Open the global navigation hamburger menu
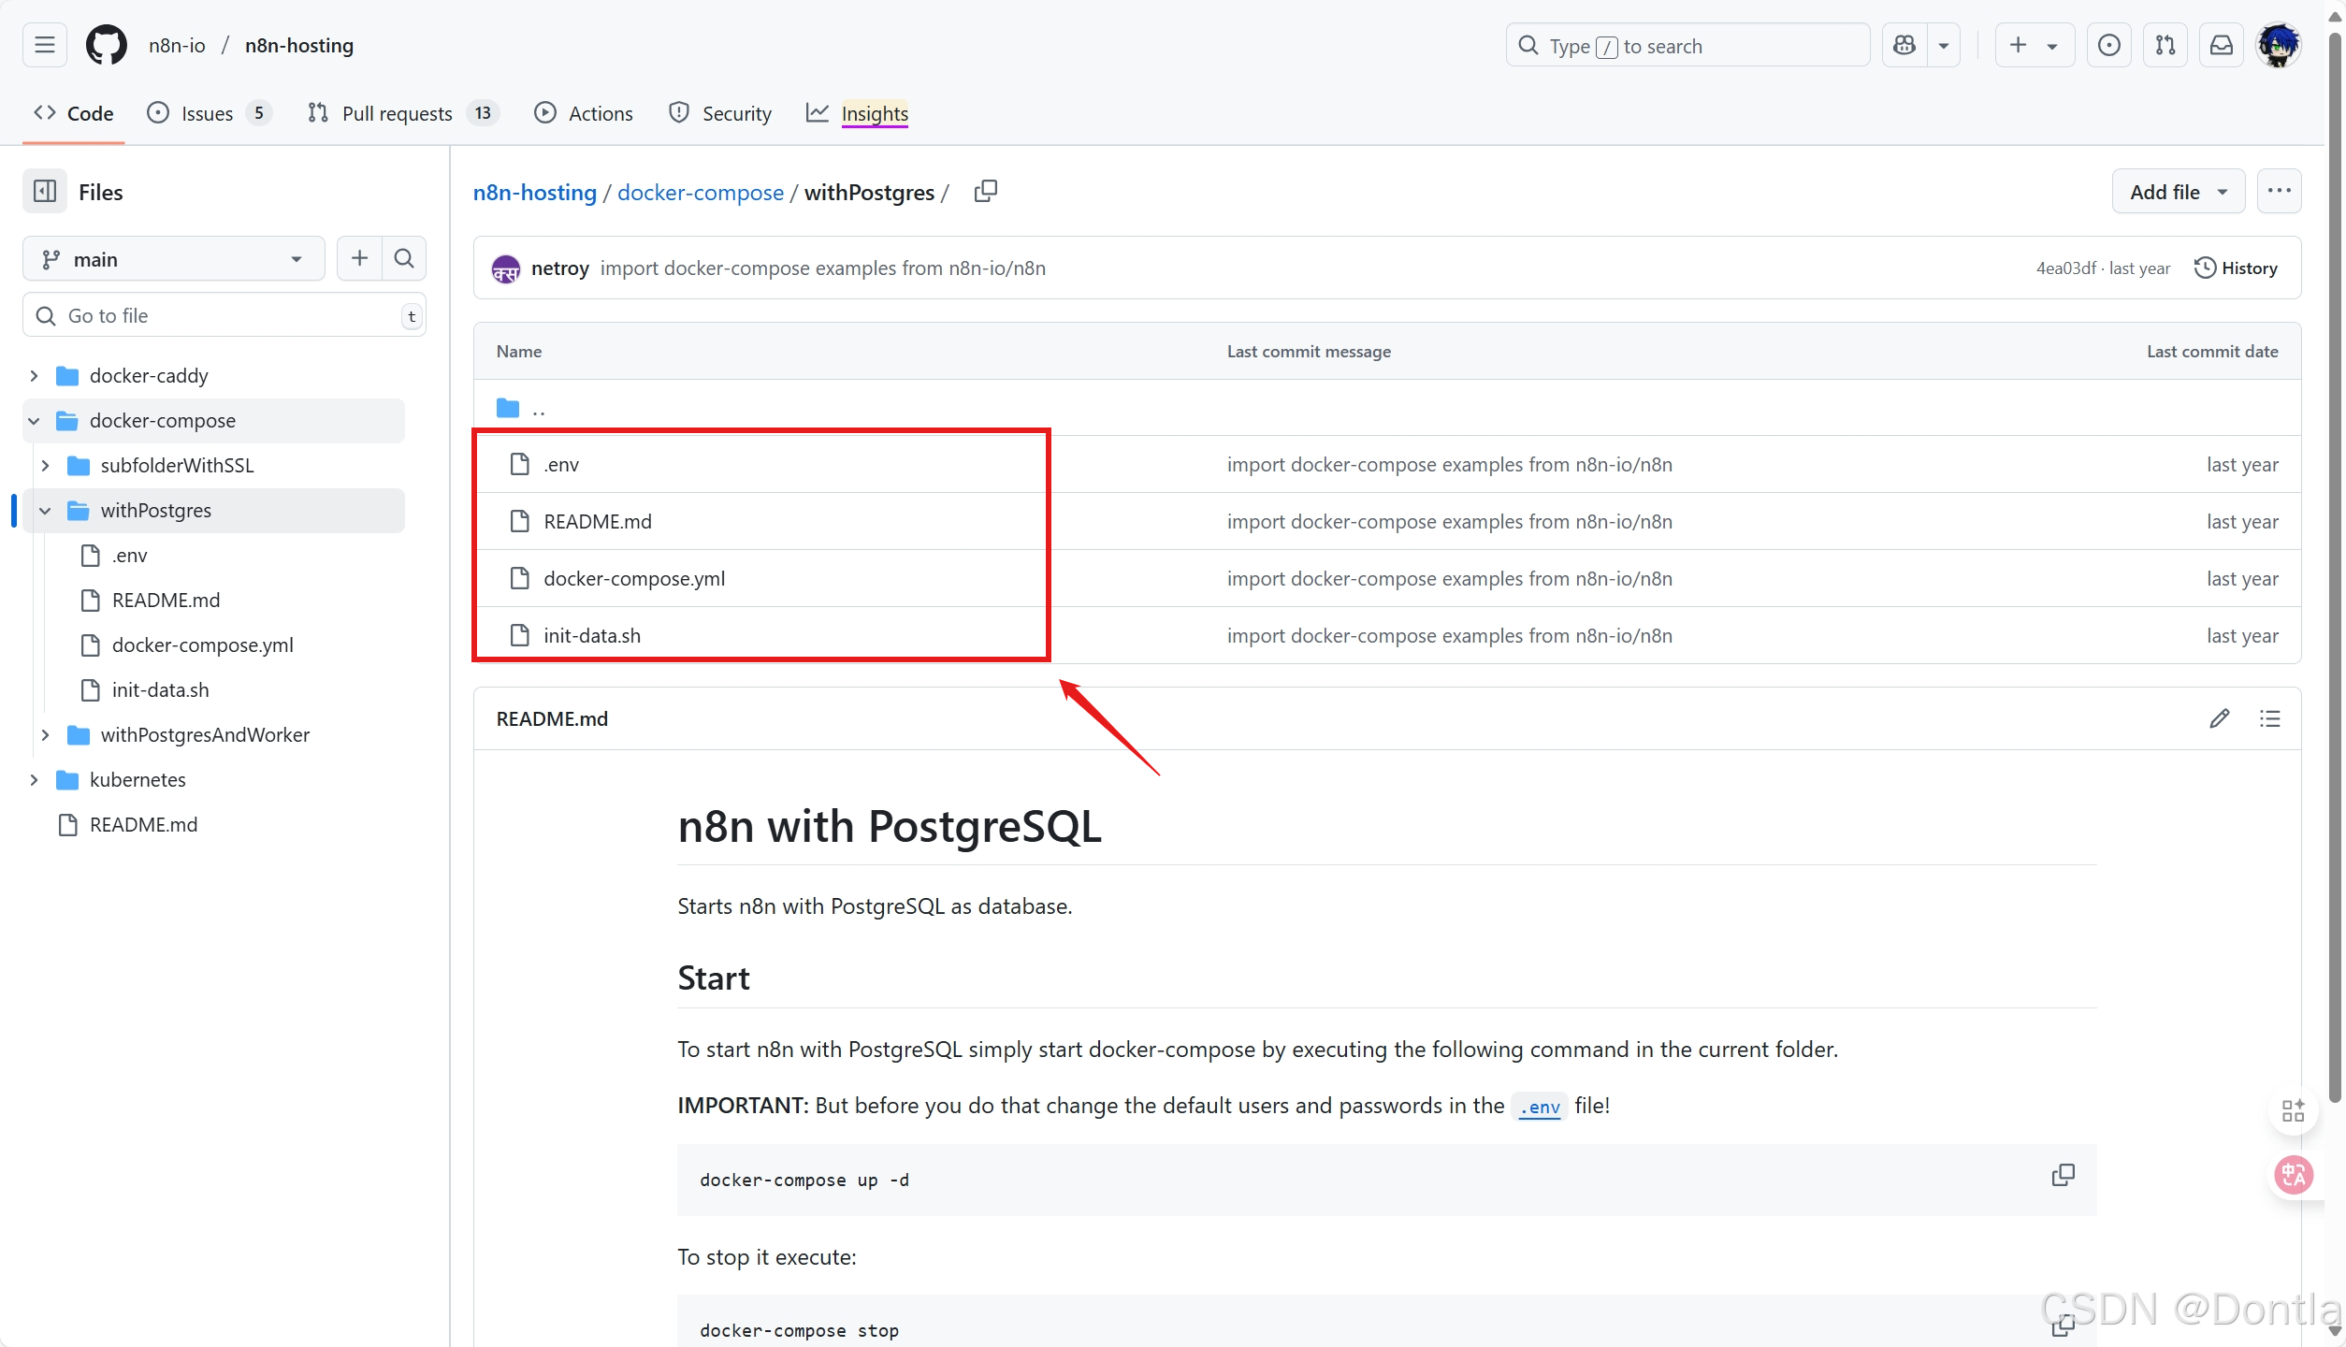This screenshot has height=1347, width=2346. click(x=43, y=44)
